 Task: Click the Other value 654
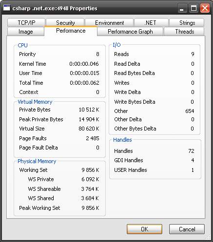coord(190,111)
